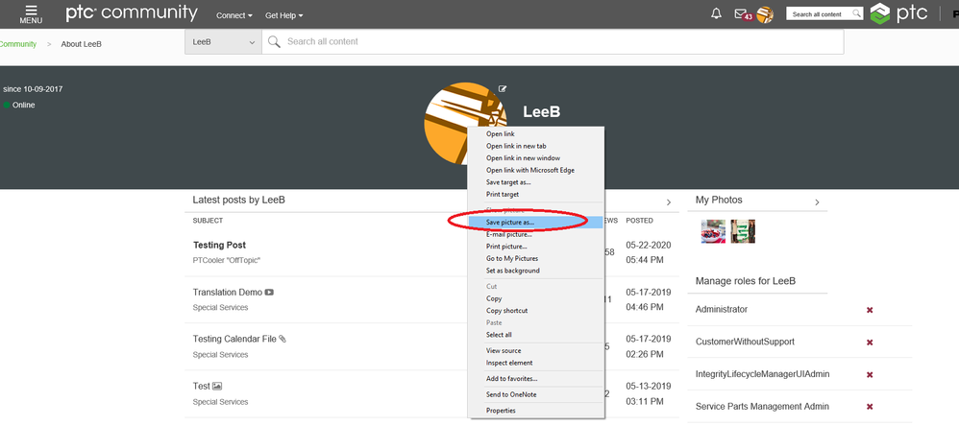Expand My Photos with chevron arrow

[817, 202]
